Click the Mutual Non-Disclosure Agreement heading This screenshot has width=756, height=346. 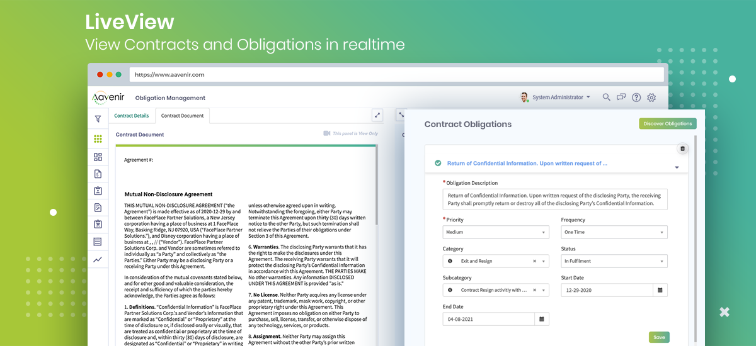tap(168, 194)
